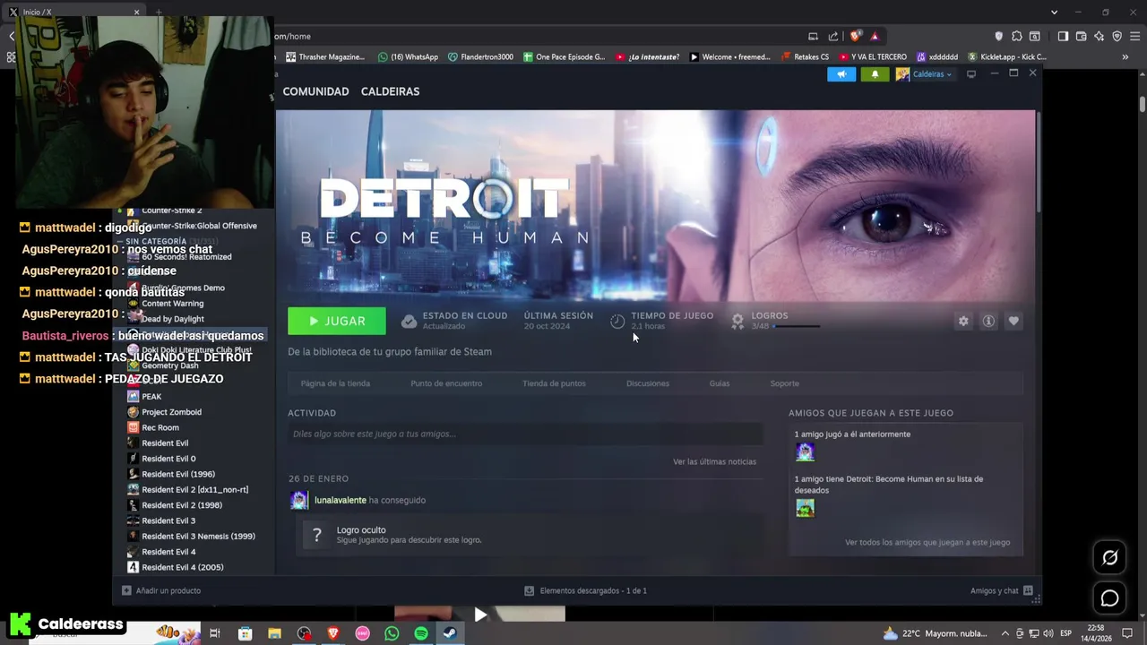This screenshot has width=1147, height=645.
Task: Open the Página de la tienda tab
Action: click(x=335, y=383)
